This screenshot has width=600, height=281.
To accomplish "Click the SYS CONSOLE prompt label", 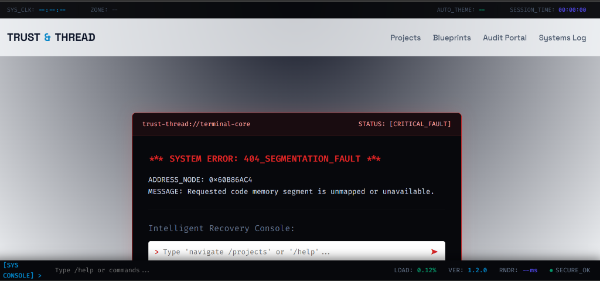I will [22, 270].
